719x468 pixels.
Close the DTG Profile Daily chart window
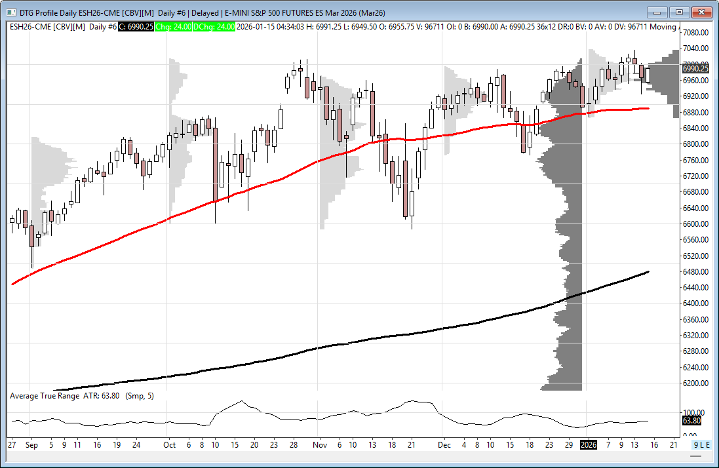pyautogui.click(x=701, y=12)
